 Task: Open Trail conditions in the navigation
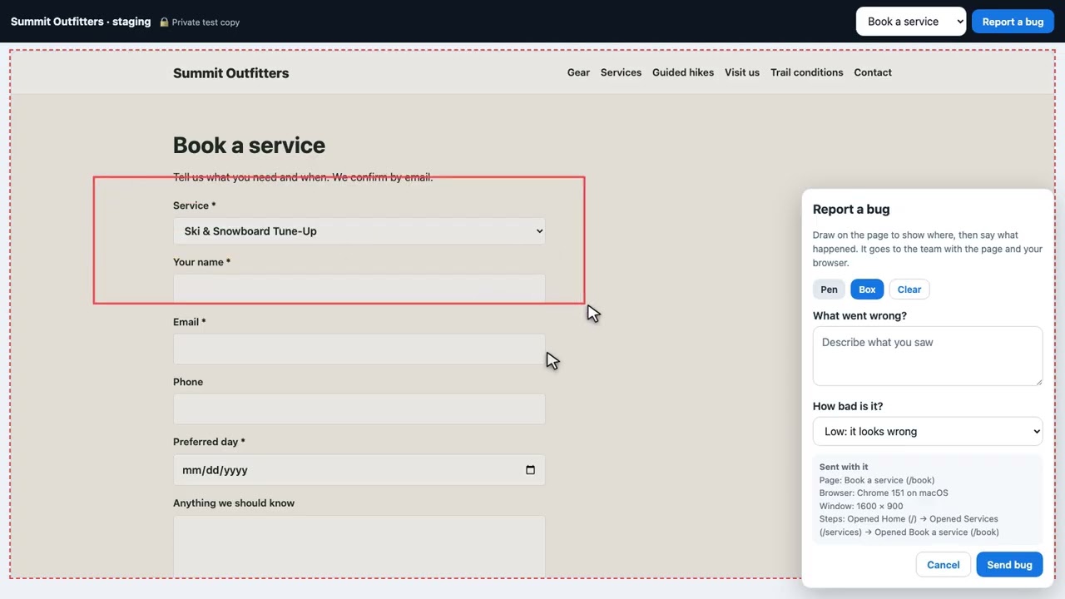806,72
